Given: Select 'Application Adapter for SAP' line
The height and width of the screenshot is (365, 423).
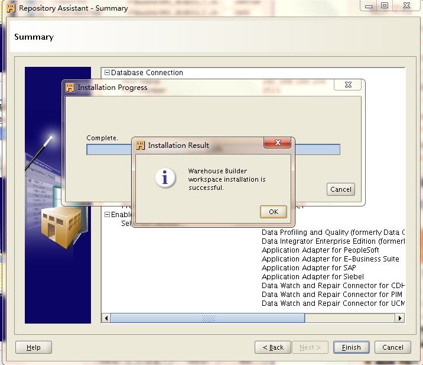Looking at the screenshot, I should point(308,268).
